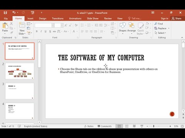The width and height of the screenshot is (185, 138).
Task: Open the undo history dropdown arrow
Action: [x=18, y=13]
